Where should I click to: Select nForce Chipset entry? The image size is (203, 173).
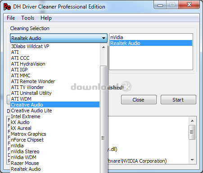click(55, 140)
